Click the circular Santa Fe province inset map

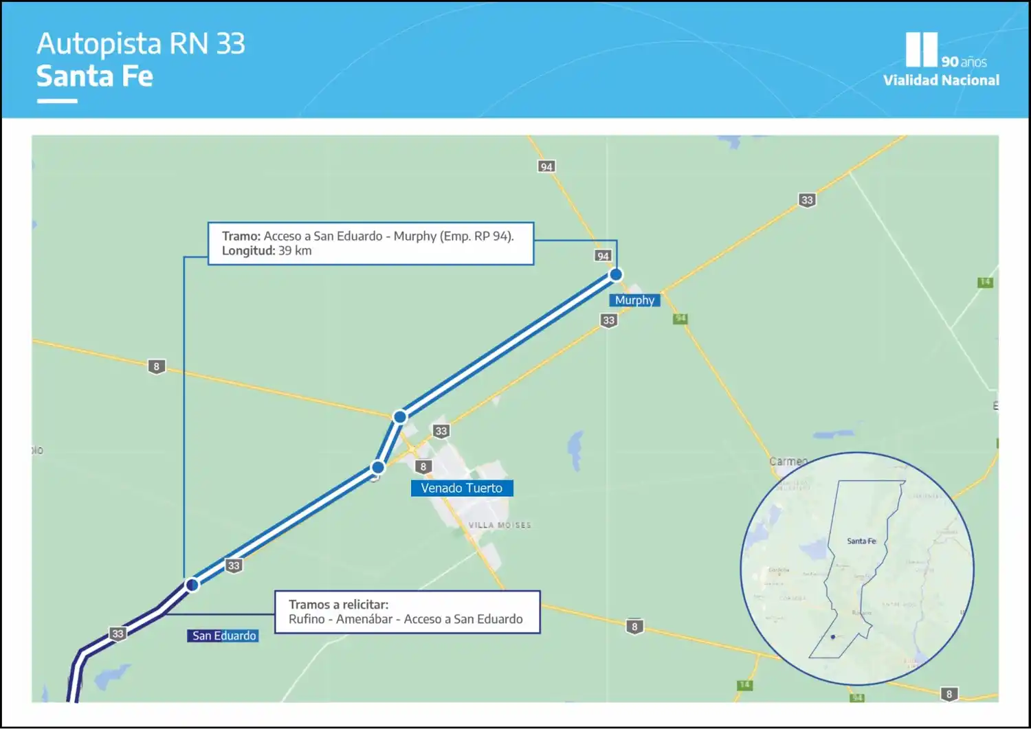(857, 568)
